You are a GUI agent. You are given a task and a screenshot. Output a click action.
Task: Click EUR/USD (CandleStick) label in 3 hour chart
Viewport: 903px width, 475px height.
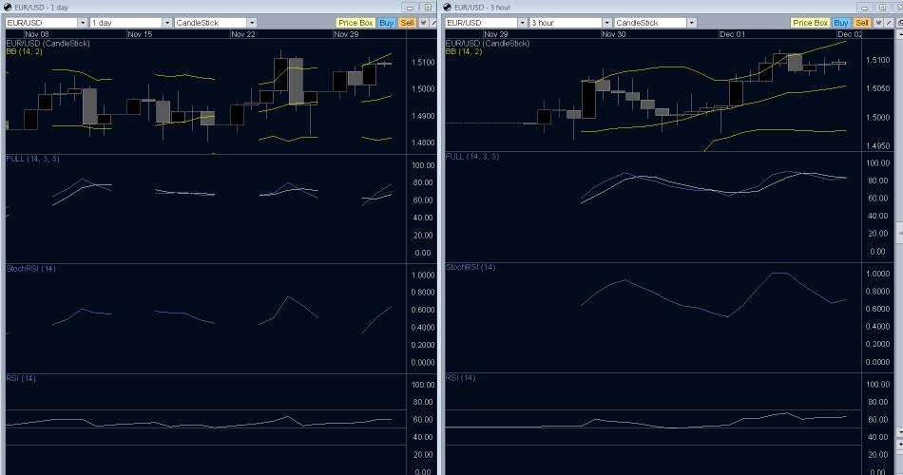(x=488, y=43)
